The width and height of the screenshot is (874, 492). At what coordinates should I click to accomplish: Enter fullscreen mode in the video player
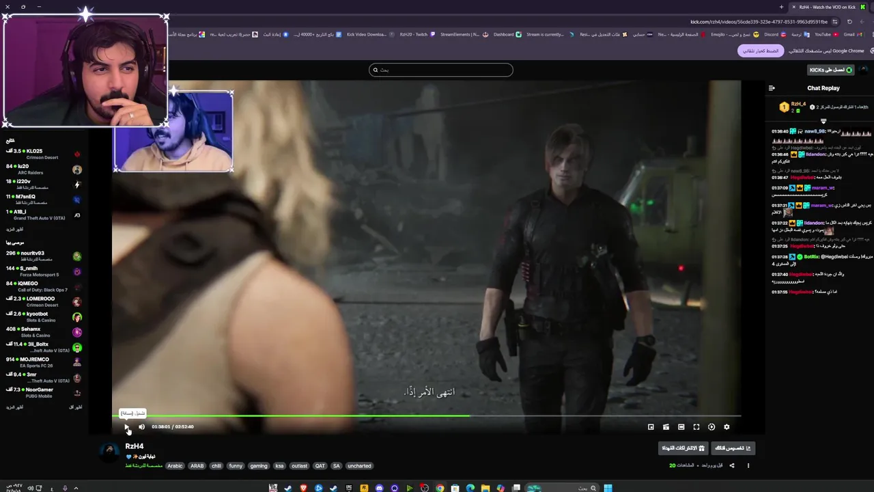[696, 427]
